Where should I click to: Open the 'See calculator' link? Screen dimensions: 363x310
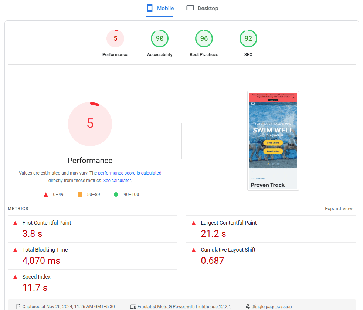117,181
